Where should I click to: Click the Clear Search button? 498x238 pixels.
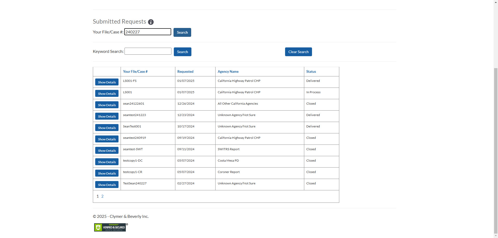298,52
